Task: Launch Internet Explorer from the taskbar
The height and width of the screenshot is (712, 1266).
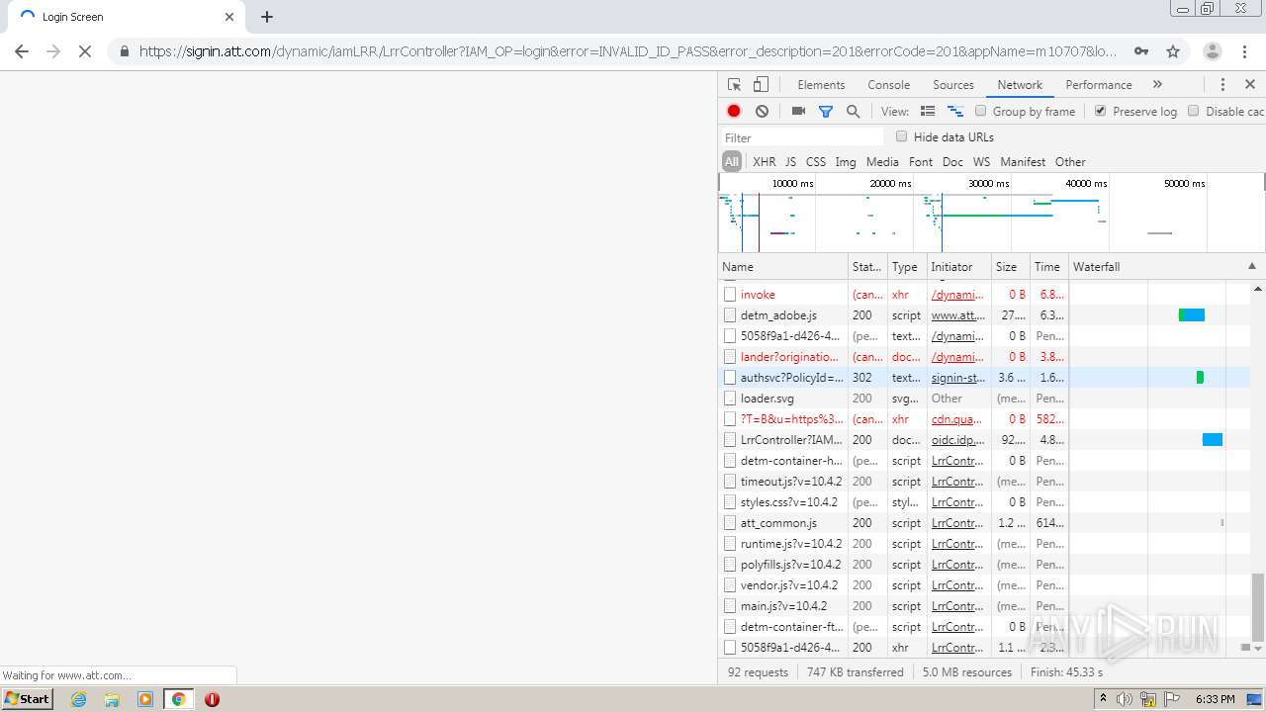Action: point(79,699)
